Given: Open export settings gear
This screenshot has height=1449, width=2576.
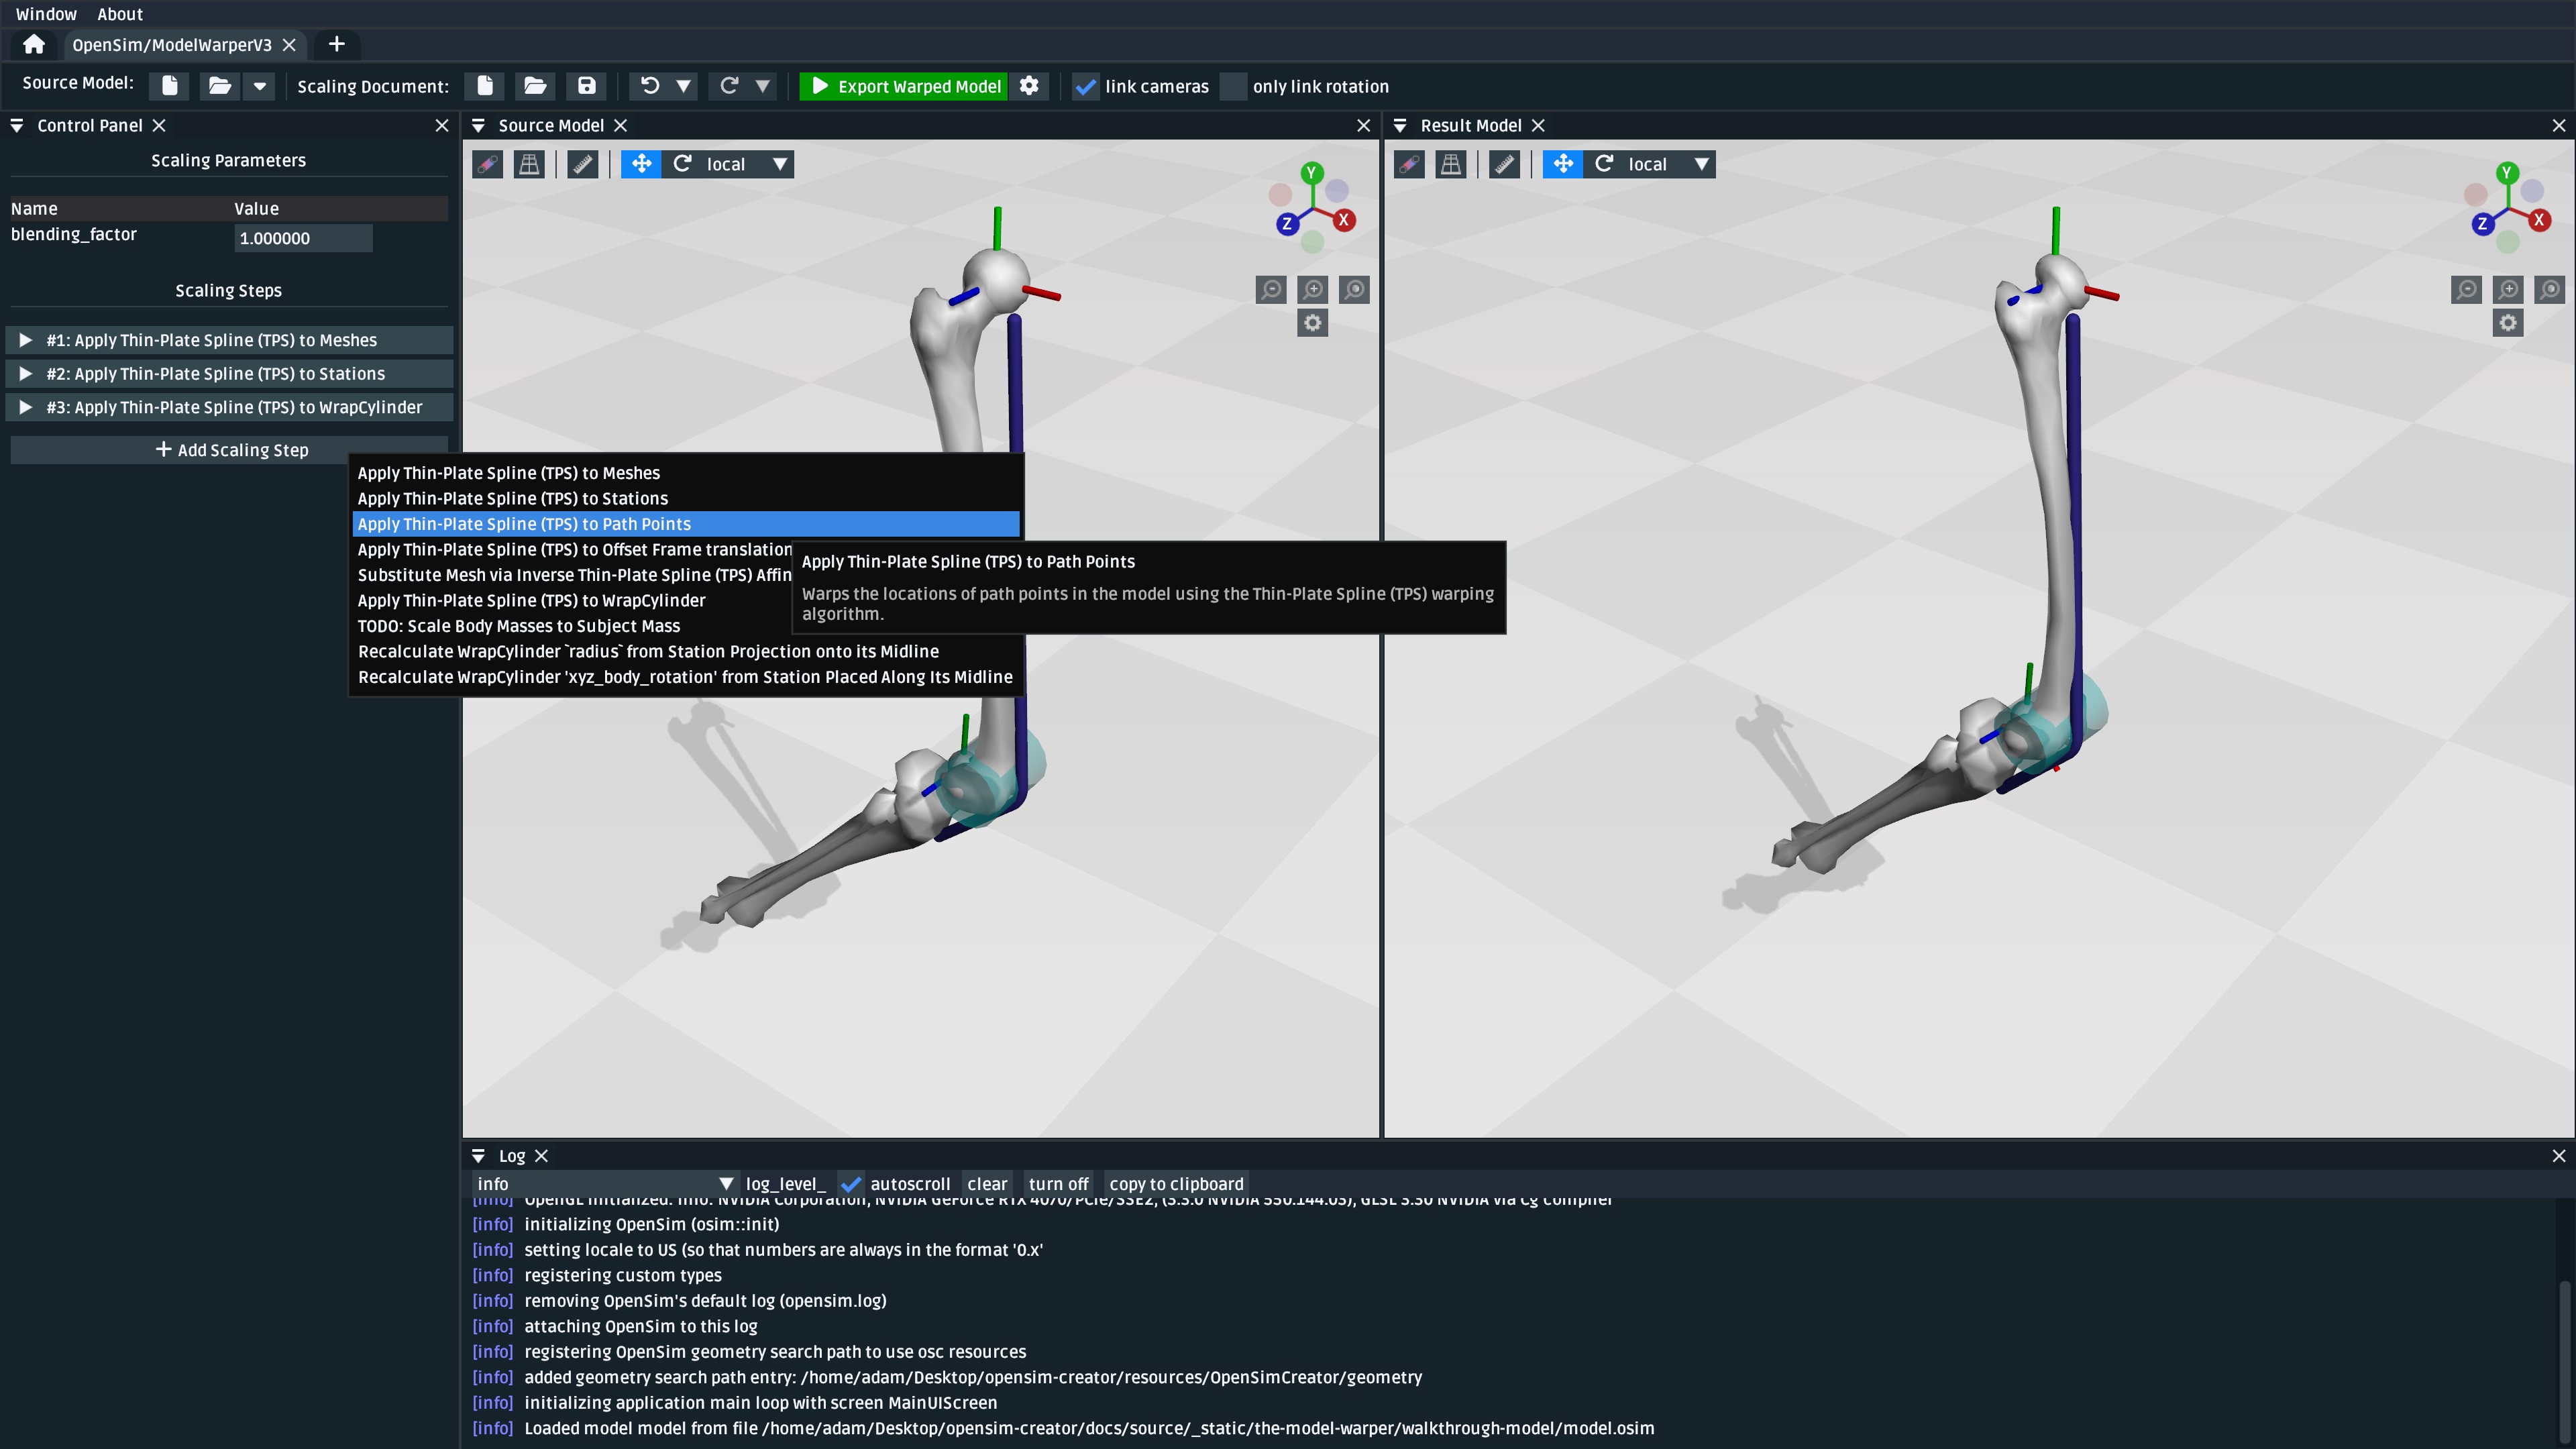Looking at the screenshot, I should (x=1029, y=86).
